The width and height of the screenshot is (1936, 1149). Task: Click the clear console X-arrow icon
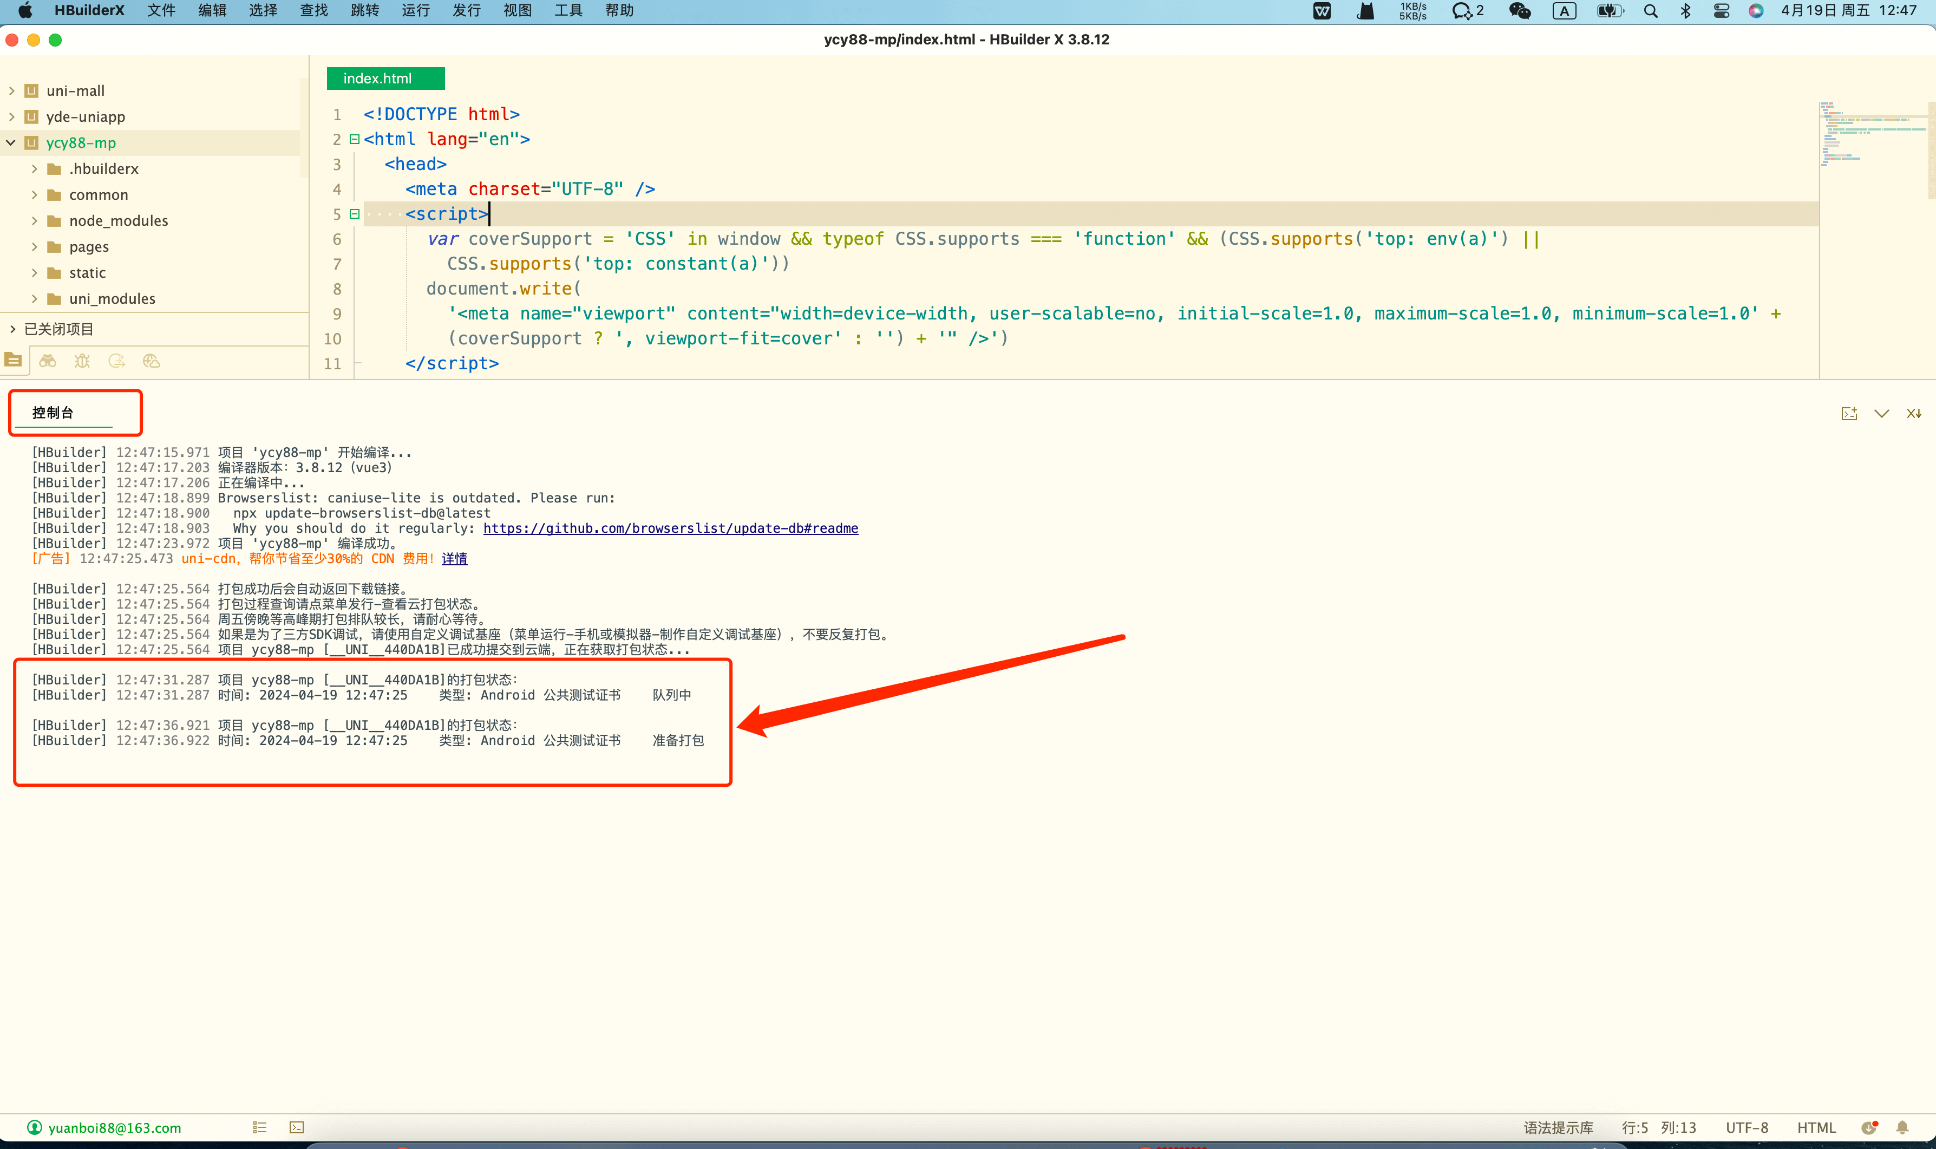click(x=1914, y=414)
